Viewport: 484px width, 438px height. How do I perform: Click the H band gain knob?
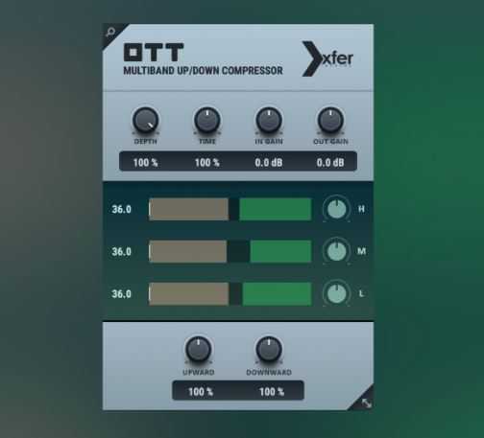point(337,209)
